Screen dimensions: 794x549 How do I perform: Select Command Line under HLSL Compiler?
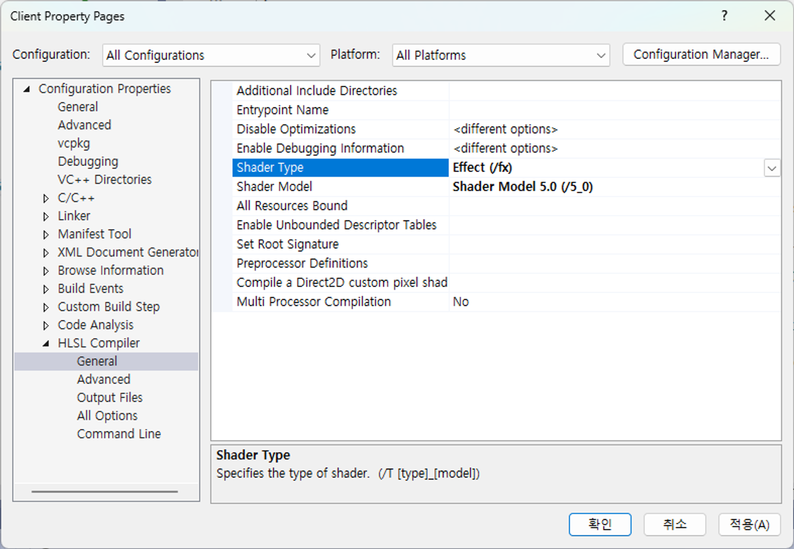pos(119,434)
